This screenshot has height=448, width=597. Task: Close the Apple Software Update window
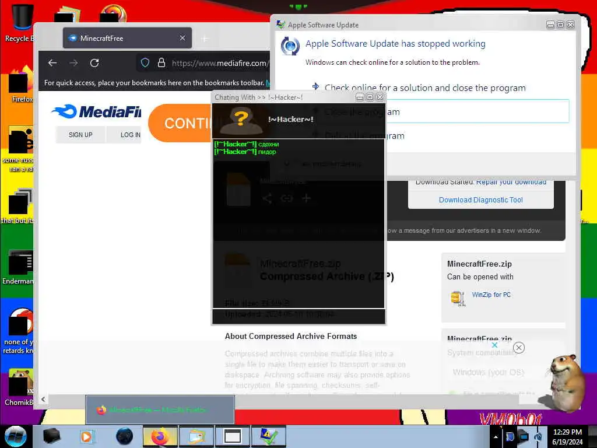click(570, 24)
